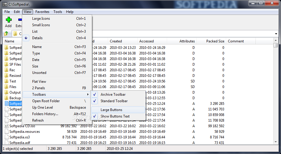Click the Attributes column header
This screenshot has width=281, height=154.
point(182,41)
